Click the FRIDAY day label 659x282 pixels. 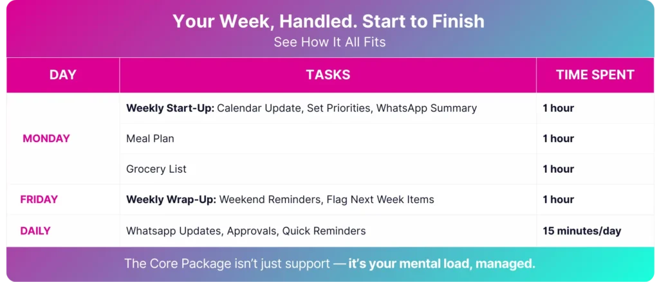(39, 199)
